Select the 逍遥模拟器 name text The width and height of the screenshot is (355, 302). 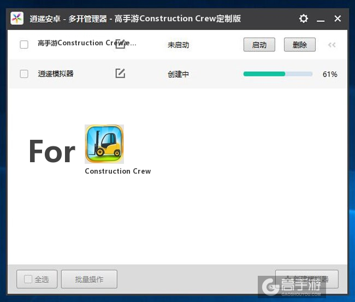pos(56,74)
